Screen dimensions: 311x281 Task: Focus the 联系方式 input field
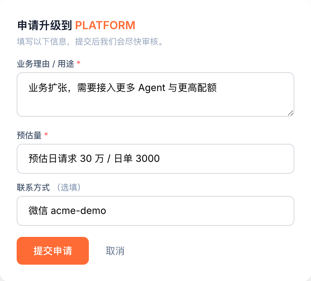(x=155, y=211)
